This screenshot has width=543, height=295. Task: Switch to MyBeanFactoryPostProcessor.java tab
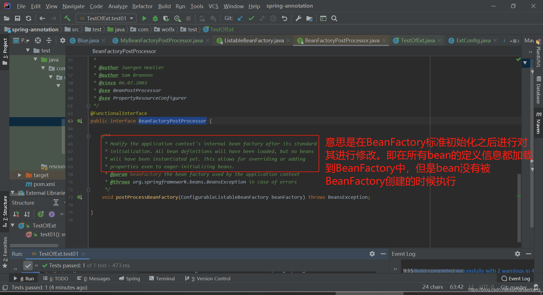pyautogui.click(x=161, y=40)
